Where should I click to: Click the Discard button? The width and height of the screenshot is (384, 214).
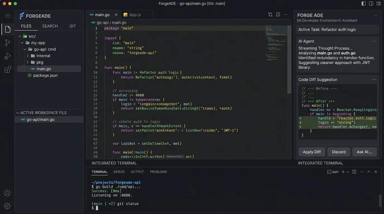(x=339, y=152)
